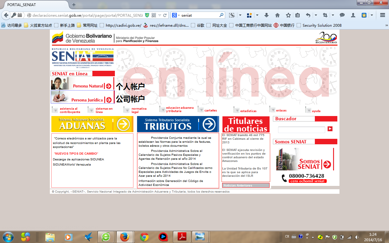
Task: Click the red arrow on Somos SENIAT banner
Action: coord(327,164)
